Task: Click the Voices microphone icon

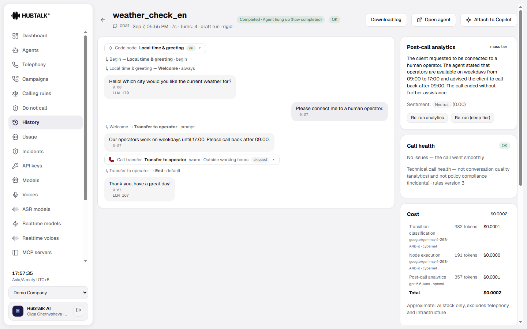Action: (x=15, y=195)
